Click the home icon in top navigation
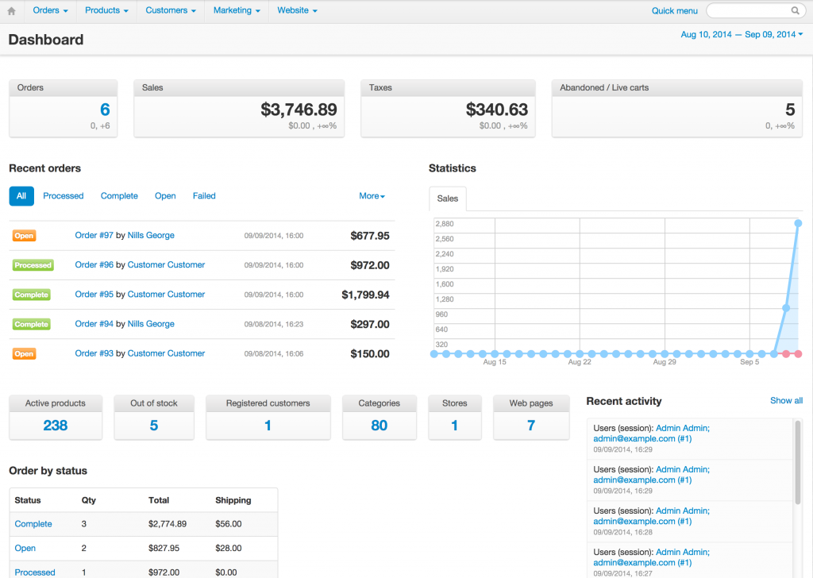The width and height of the screenshot is (813, 578). point(11,11)
